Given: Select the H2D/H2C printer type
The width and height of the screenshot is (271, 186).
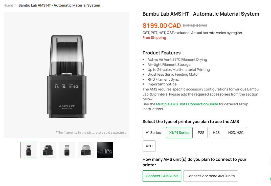Looking at the screenshot, I should click(236, 133).
